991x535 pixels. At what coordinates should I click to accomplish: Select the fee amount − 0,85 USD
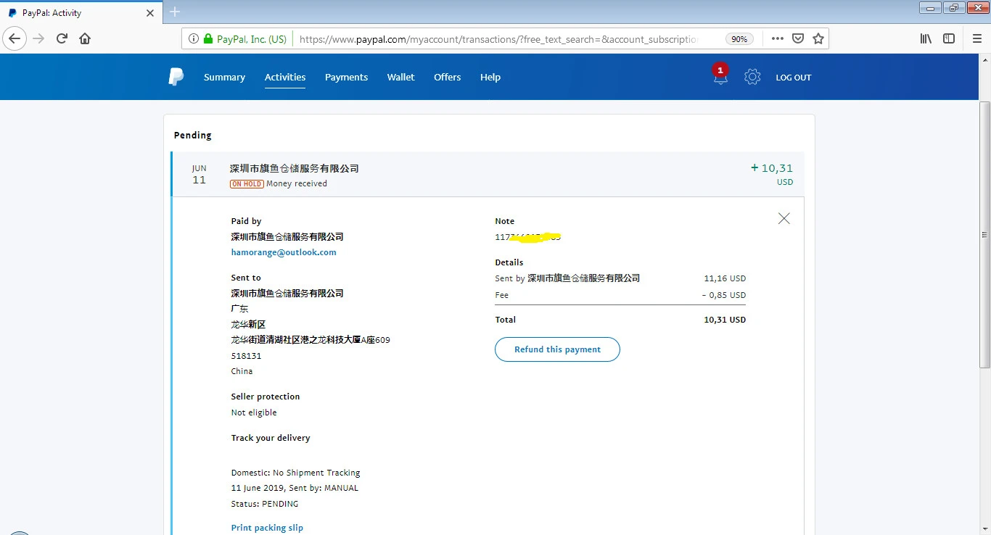point(723,295)
